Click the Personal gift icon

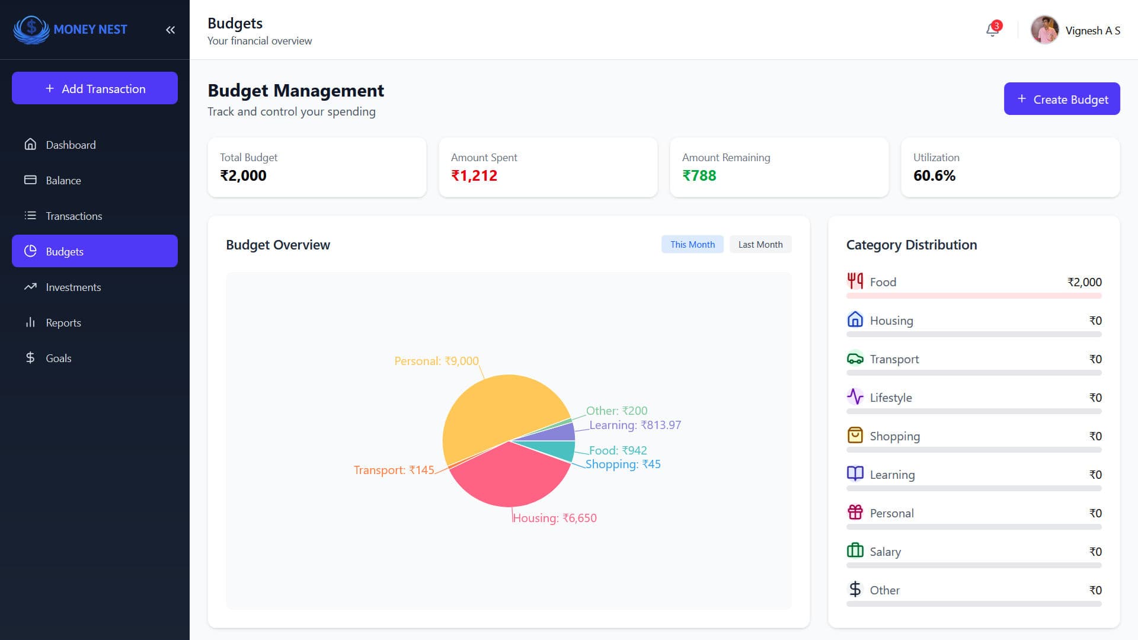click(x=855, y=512)
